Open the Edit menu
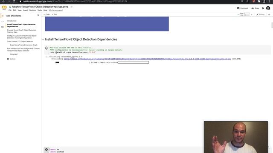The height and width of the screenshot is (153, 273). [x=15, y=10]
